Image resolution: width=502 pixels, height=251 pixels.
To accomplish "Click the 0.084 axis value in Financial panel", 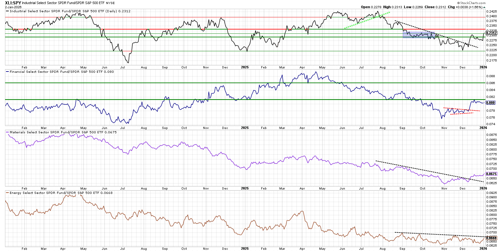I will (491, 90).
